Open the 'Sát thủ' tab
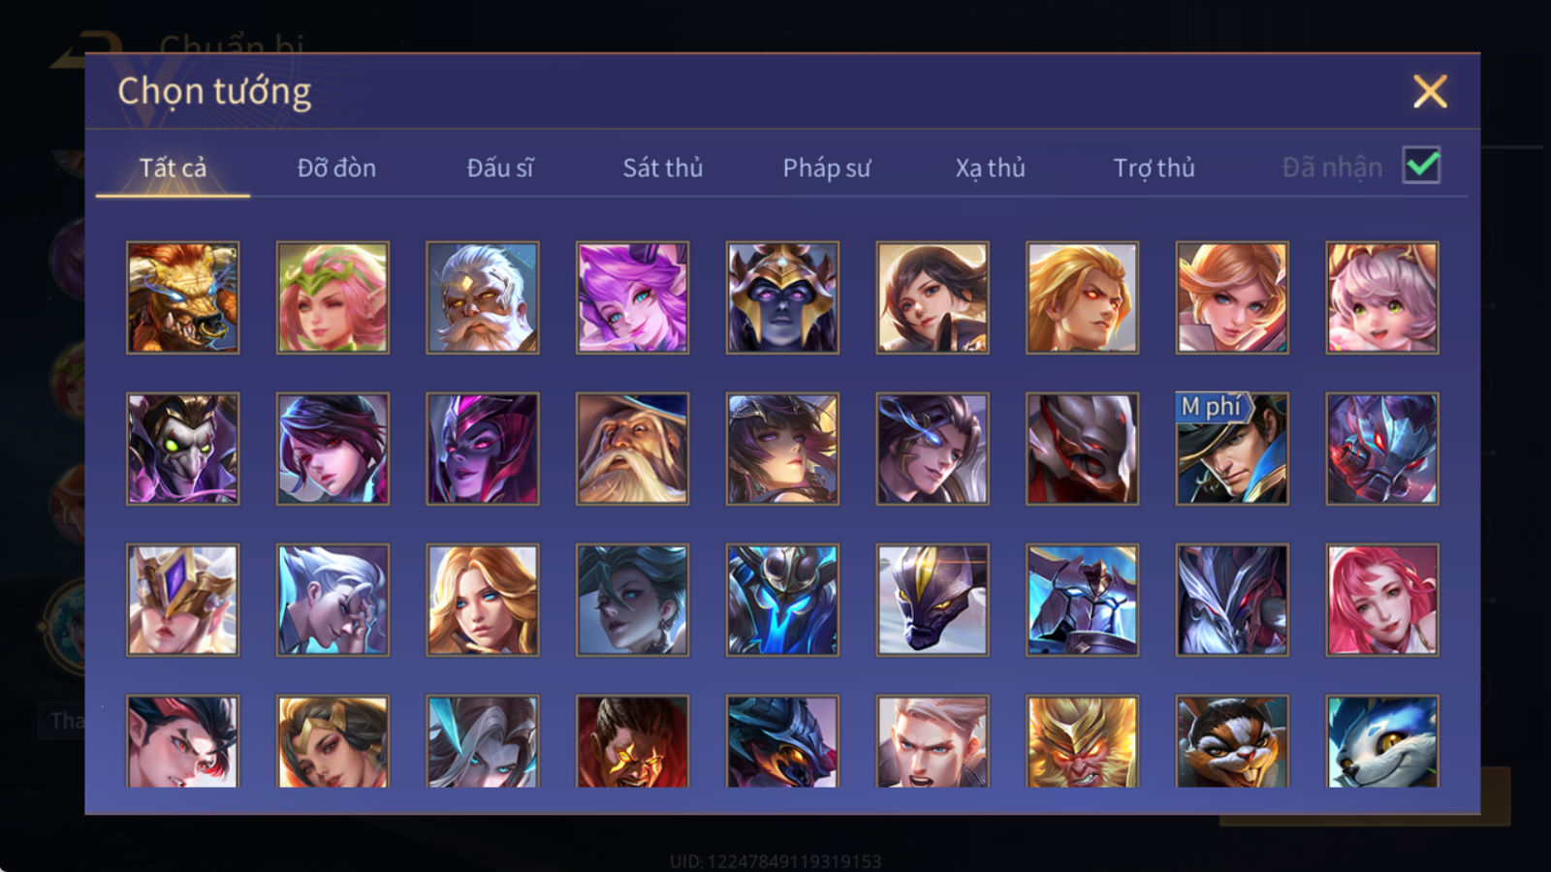Viewport: 1551px width, 872px height. click(662, 168)
